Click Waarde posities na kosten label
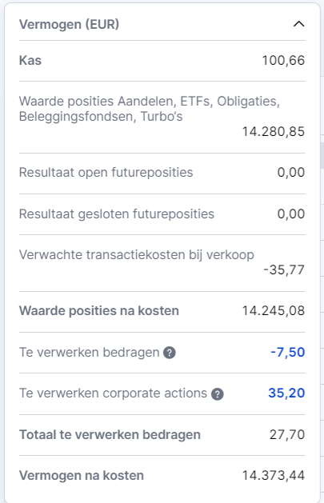Viewport: 324px width, 503px height. pyautogui.click(x=99, y=311)
